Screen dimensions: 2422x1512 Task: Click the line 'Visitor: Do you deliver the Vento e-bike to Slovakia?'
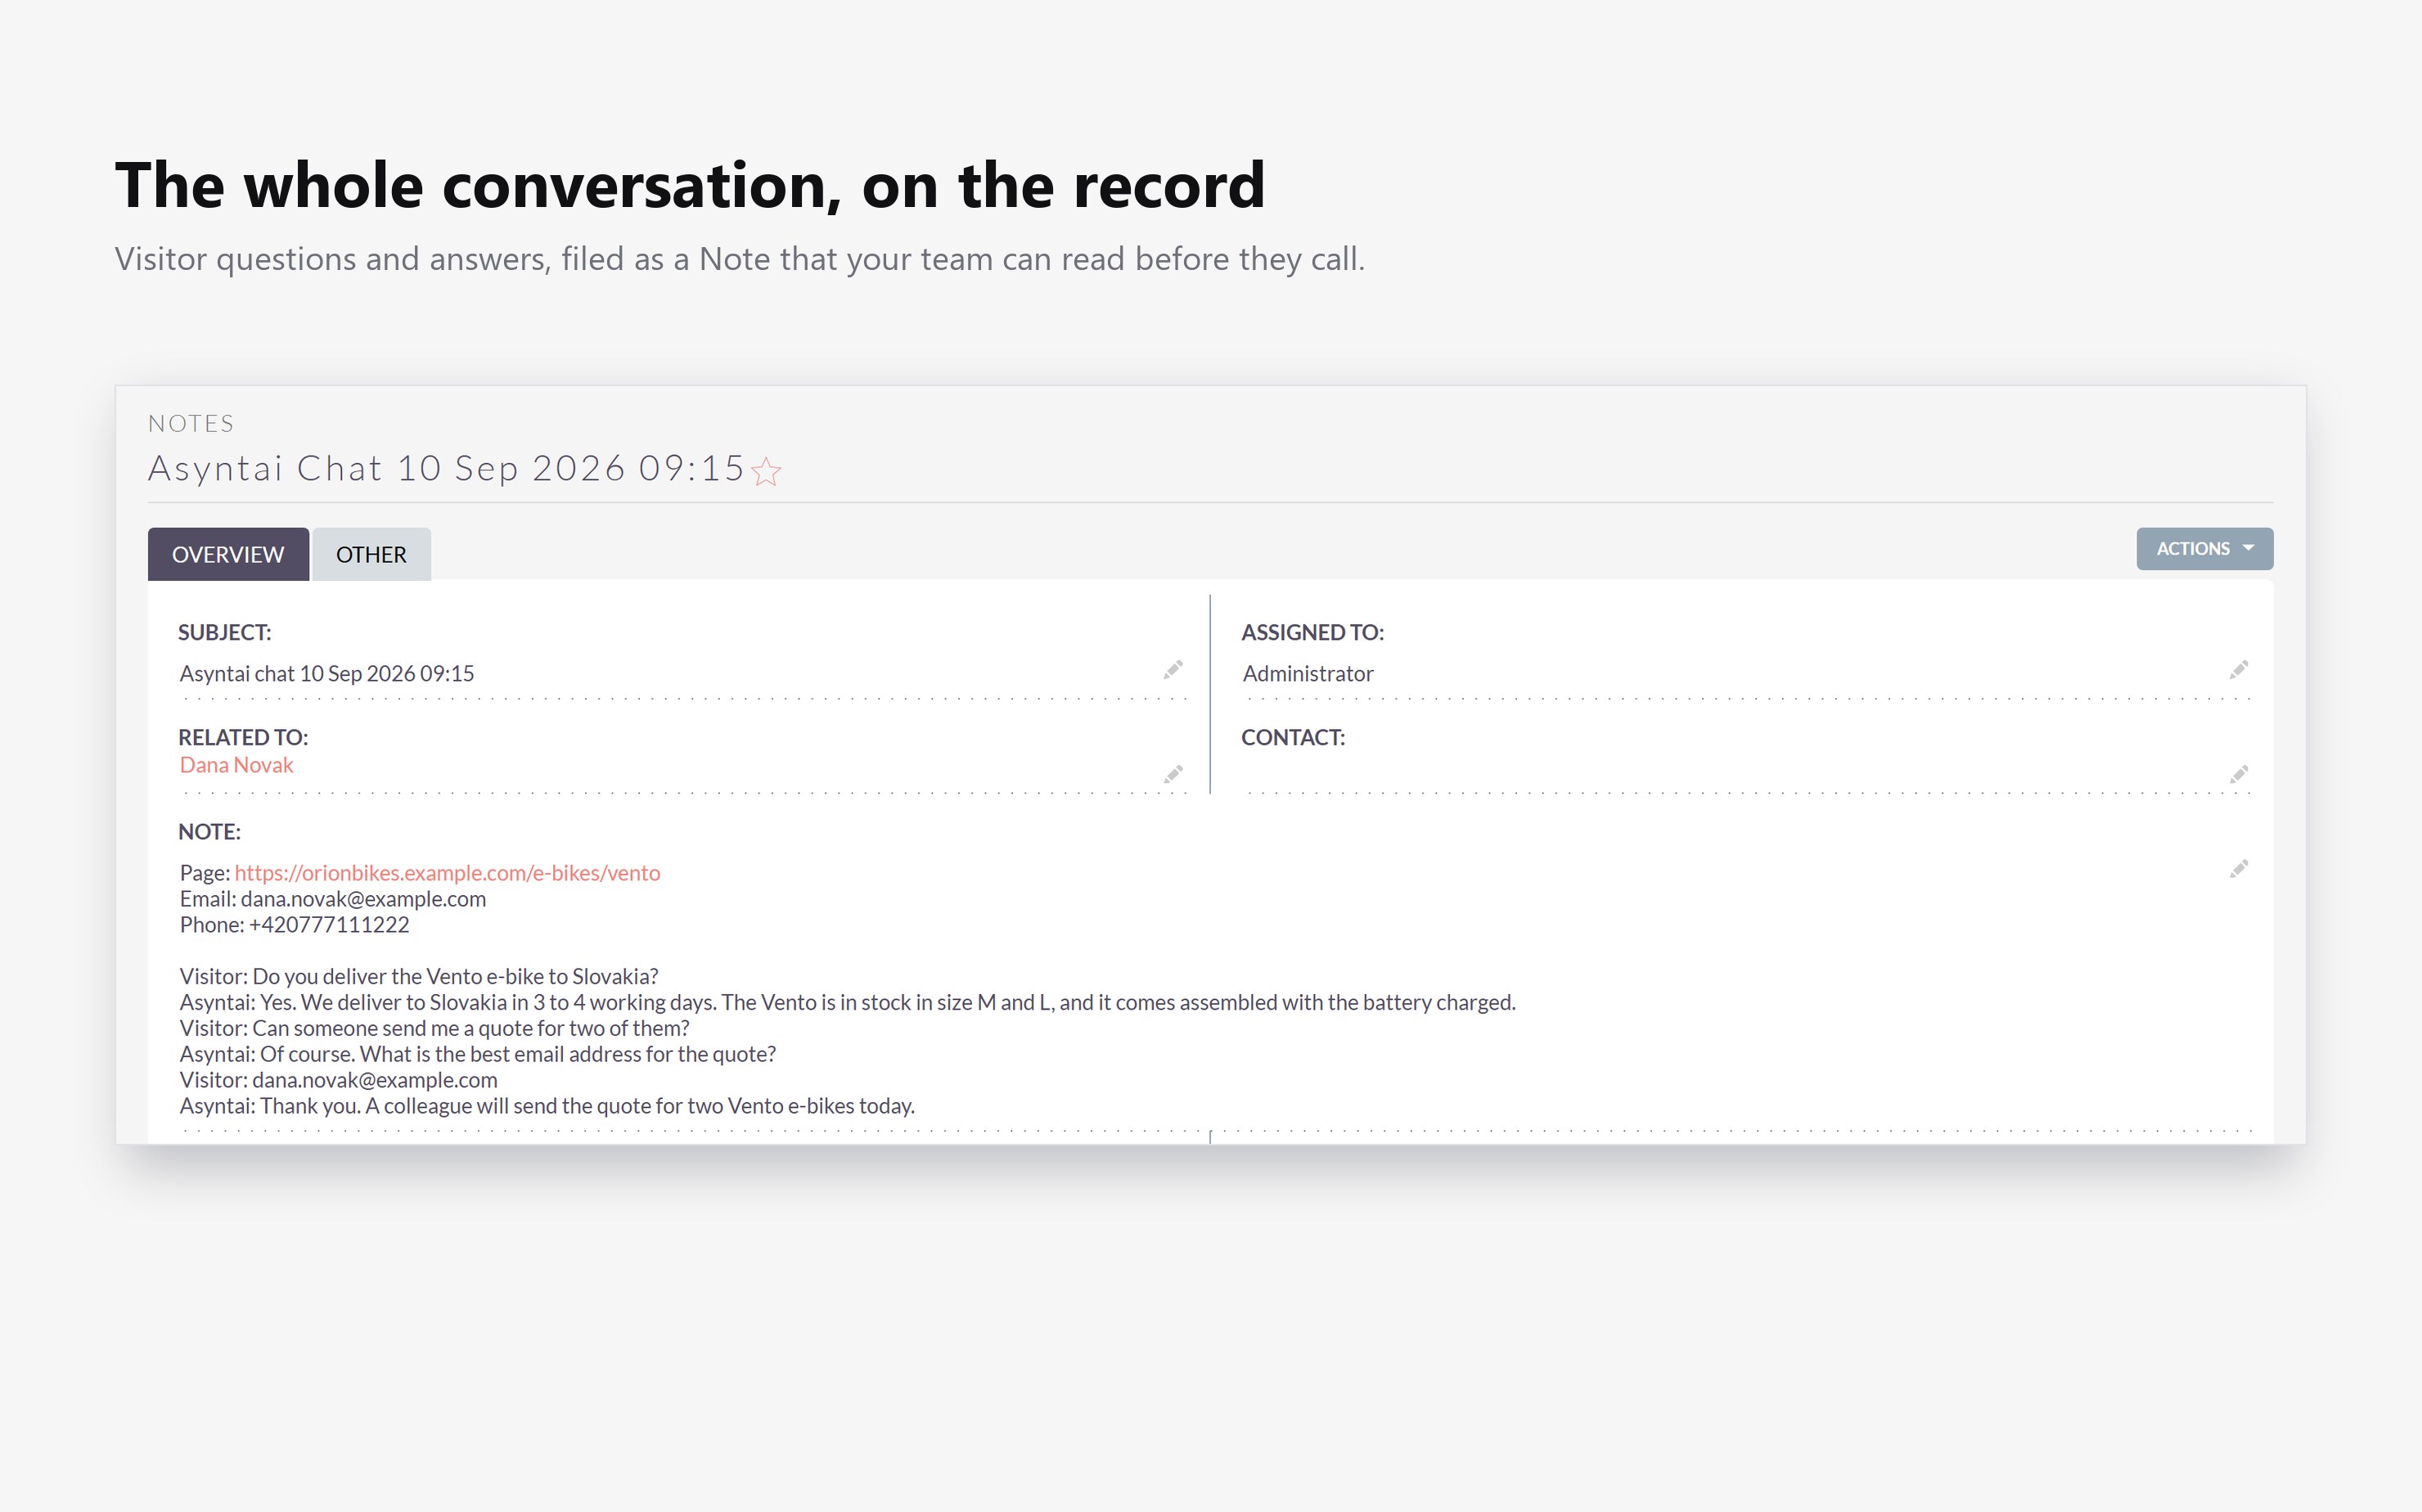pos(419,977)
